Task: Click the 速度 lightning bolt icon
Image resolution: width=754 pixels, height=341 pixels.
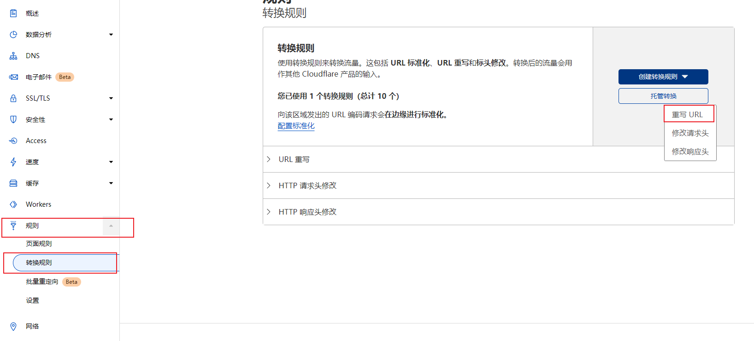Action: (x=13, y=162)
